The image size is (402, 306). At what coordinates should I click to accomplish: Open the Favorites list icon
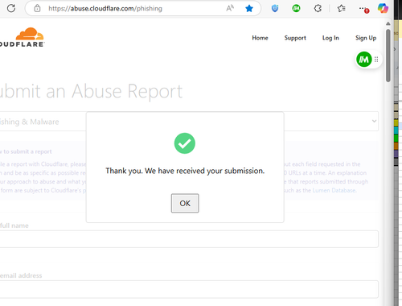pos(341,8)
